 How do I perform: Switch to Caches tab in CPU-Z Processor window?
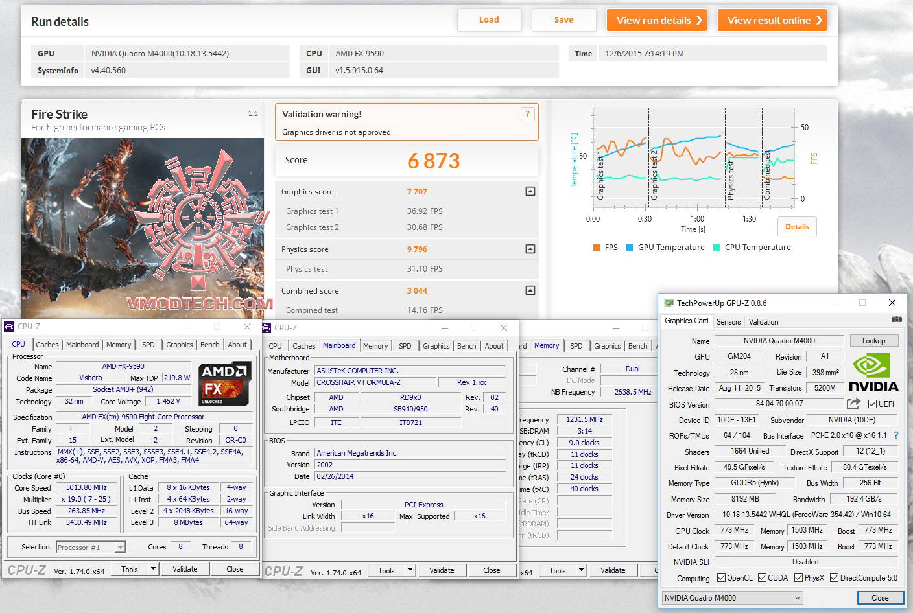(x=47, y=345)
